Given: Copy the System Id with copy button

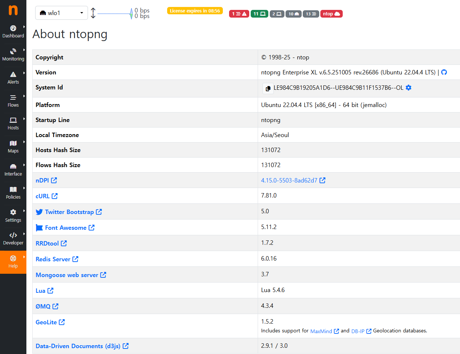Looking at the screenshot, I should tap(268, 88).
